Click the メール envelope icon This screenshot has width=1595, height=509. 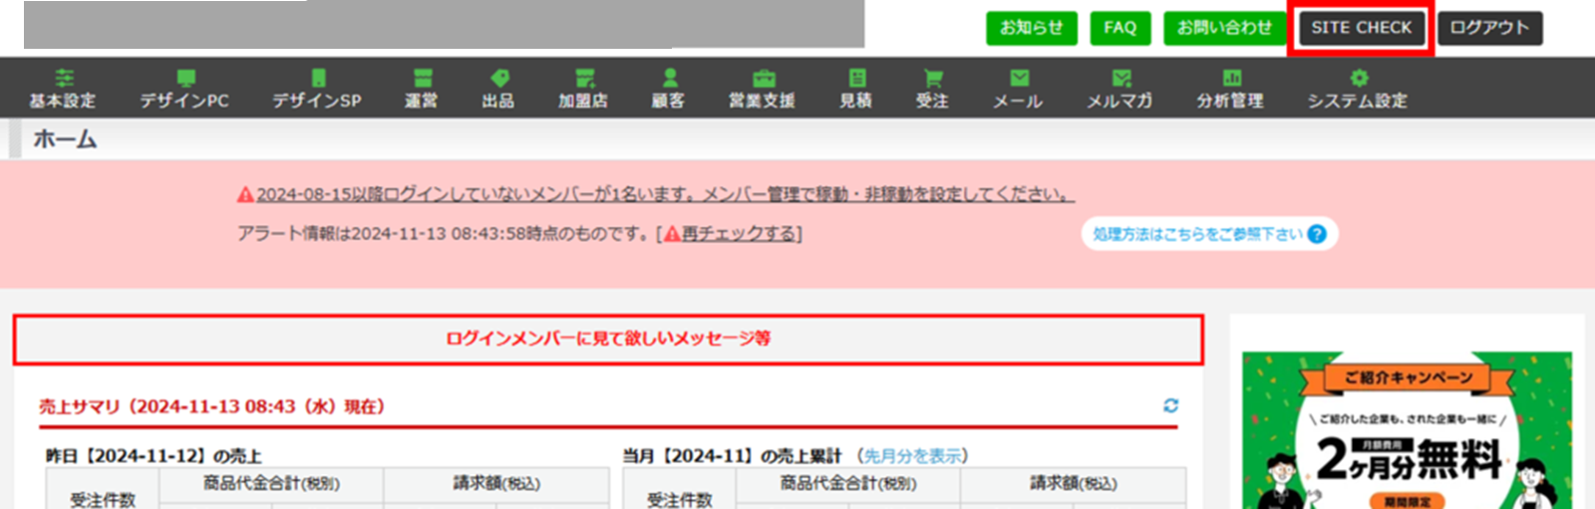pyautogui.click(x=1019, y=78)
